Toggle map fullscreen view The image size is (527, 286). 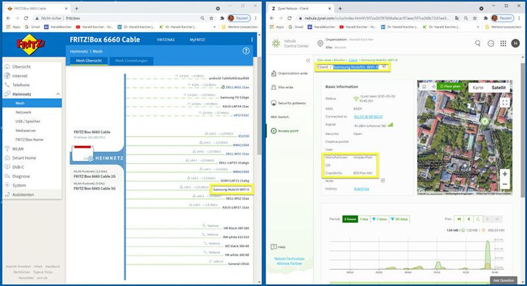tap(505, 103)
